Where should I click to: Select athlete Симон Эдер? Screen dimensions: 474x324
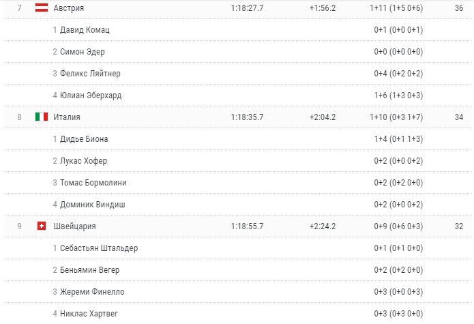pos(83,52)
